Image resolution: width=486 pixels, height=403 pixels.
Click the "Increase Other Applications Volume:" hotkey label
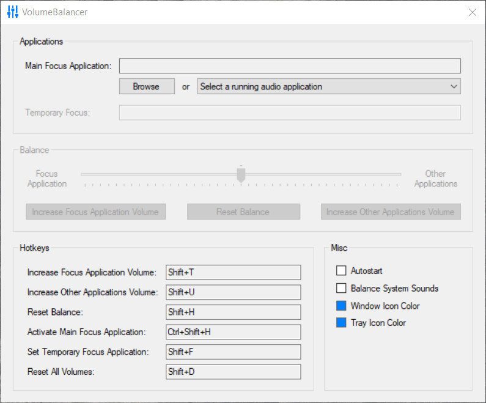tap(93, 292)
